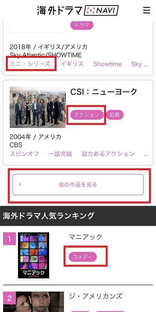156x312 pixels.
Task: Open the ミニ・シリーズ tag link
Action: click(x=30, y=64)
